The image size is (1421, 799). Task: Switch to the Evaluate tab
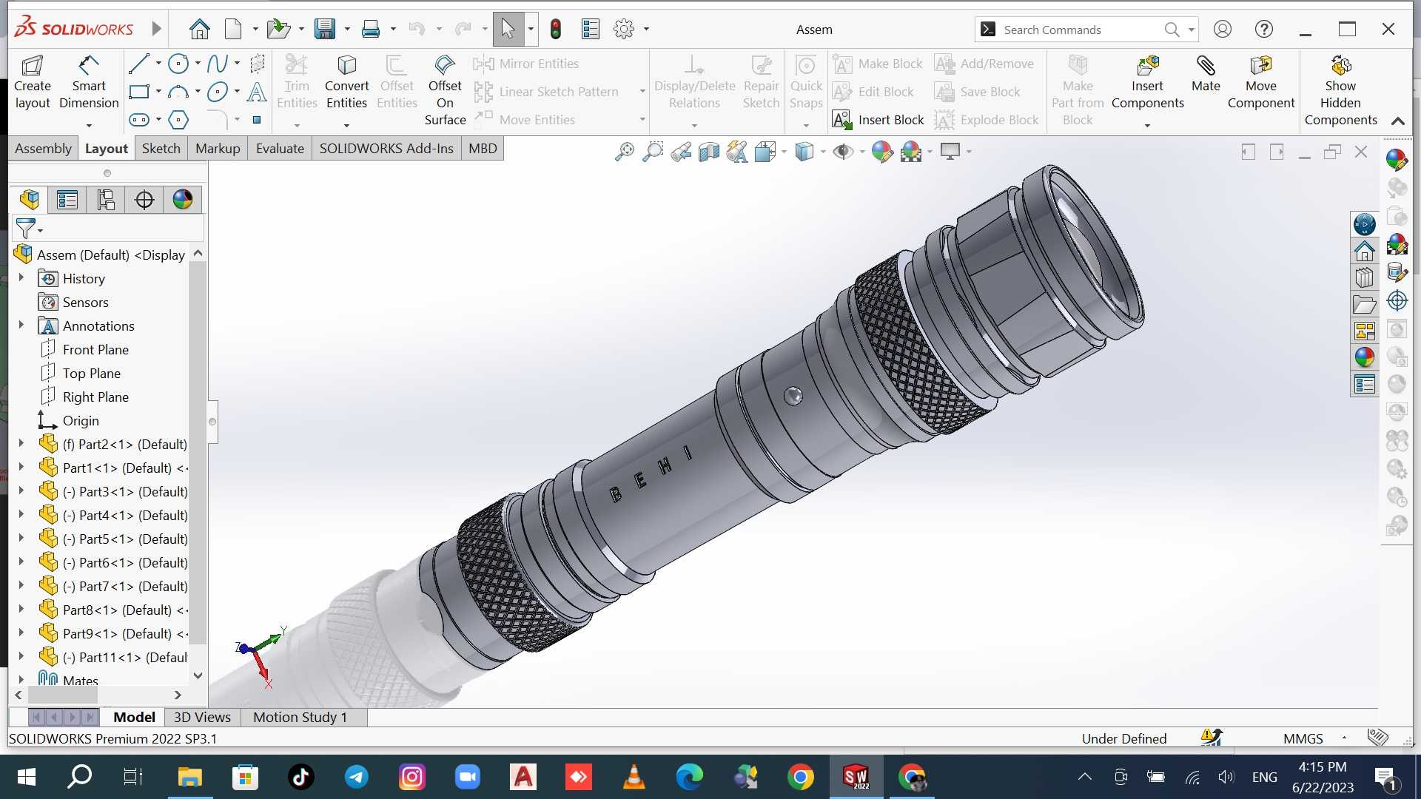tap(280, 149)
